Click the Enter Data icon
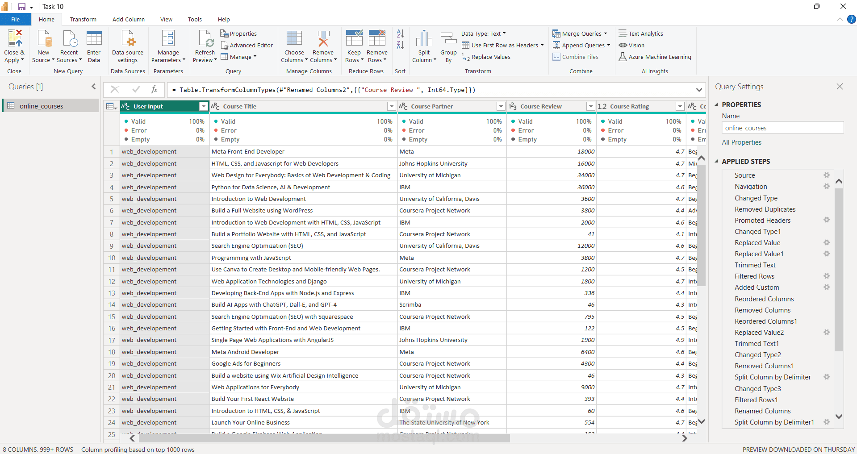The width and height of the screenshot is (857, 454). click(x=94, y=39)
